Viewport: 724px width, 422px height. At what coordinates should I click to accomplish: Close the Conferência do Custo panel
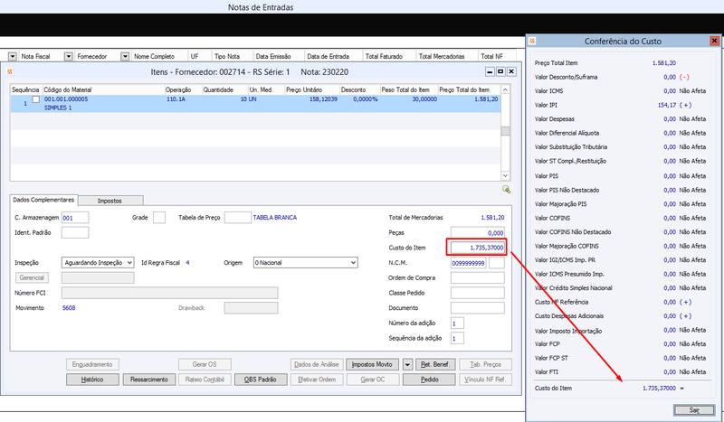click(x=714, y=41)
